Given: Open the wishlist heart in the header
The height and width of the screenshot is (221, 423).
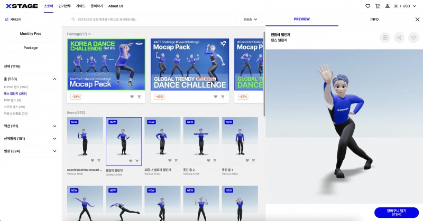Looking at the screenshot, I should tap(367, 6).
